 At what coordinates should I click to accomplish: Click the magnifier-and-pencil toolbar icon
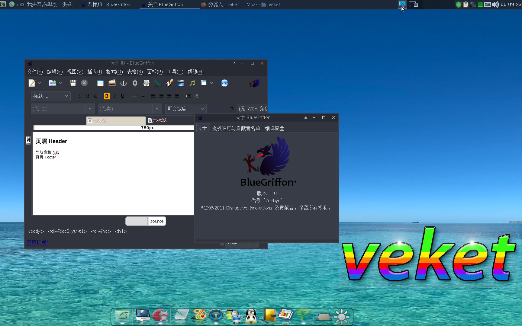click(146, 83)
